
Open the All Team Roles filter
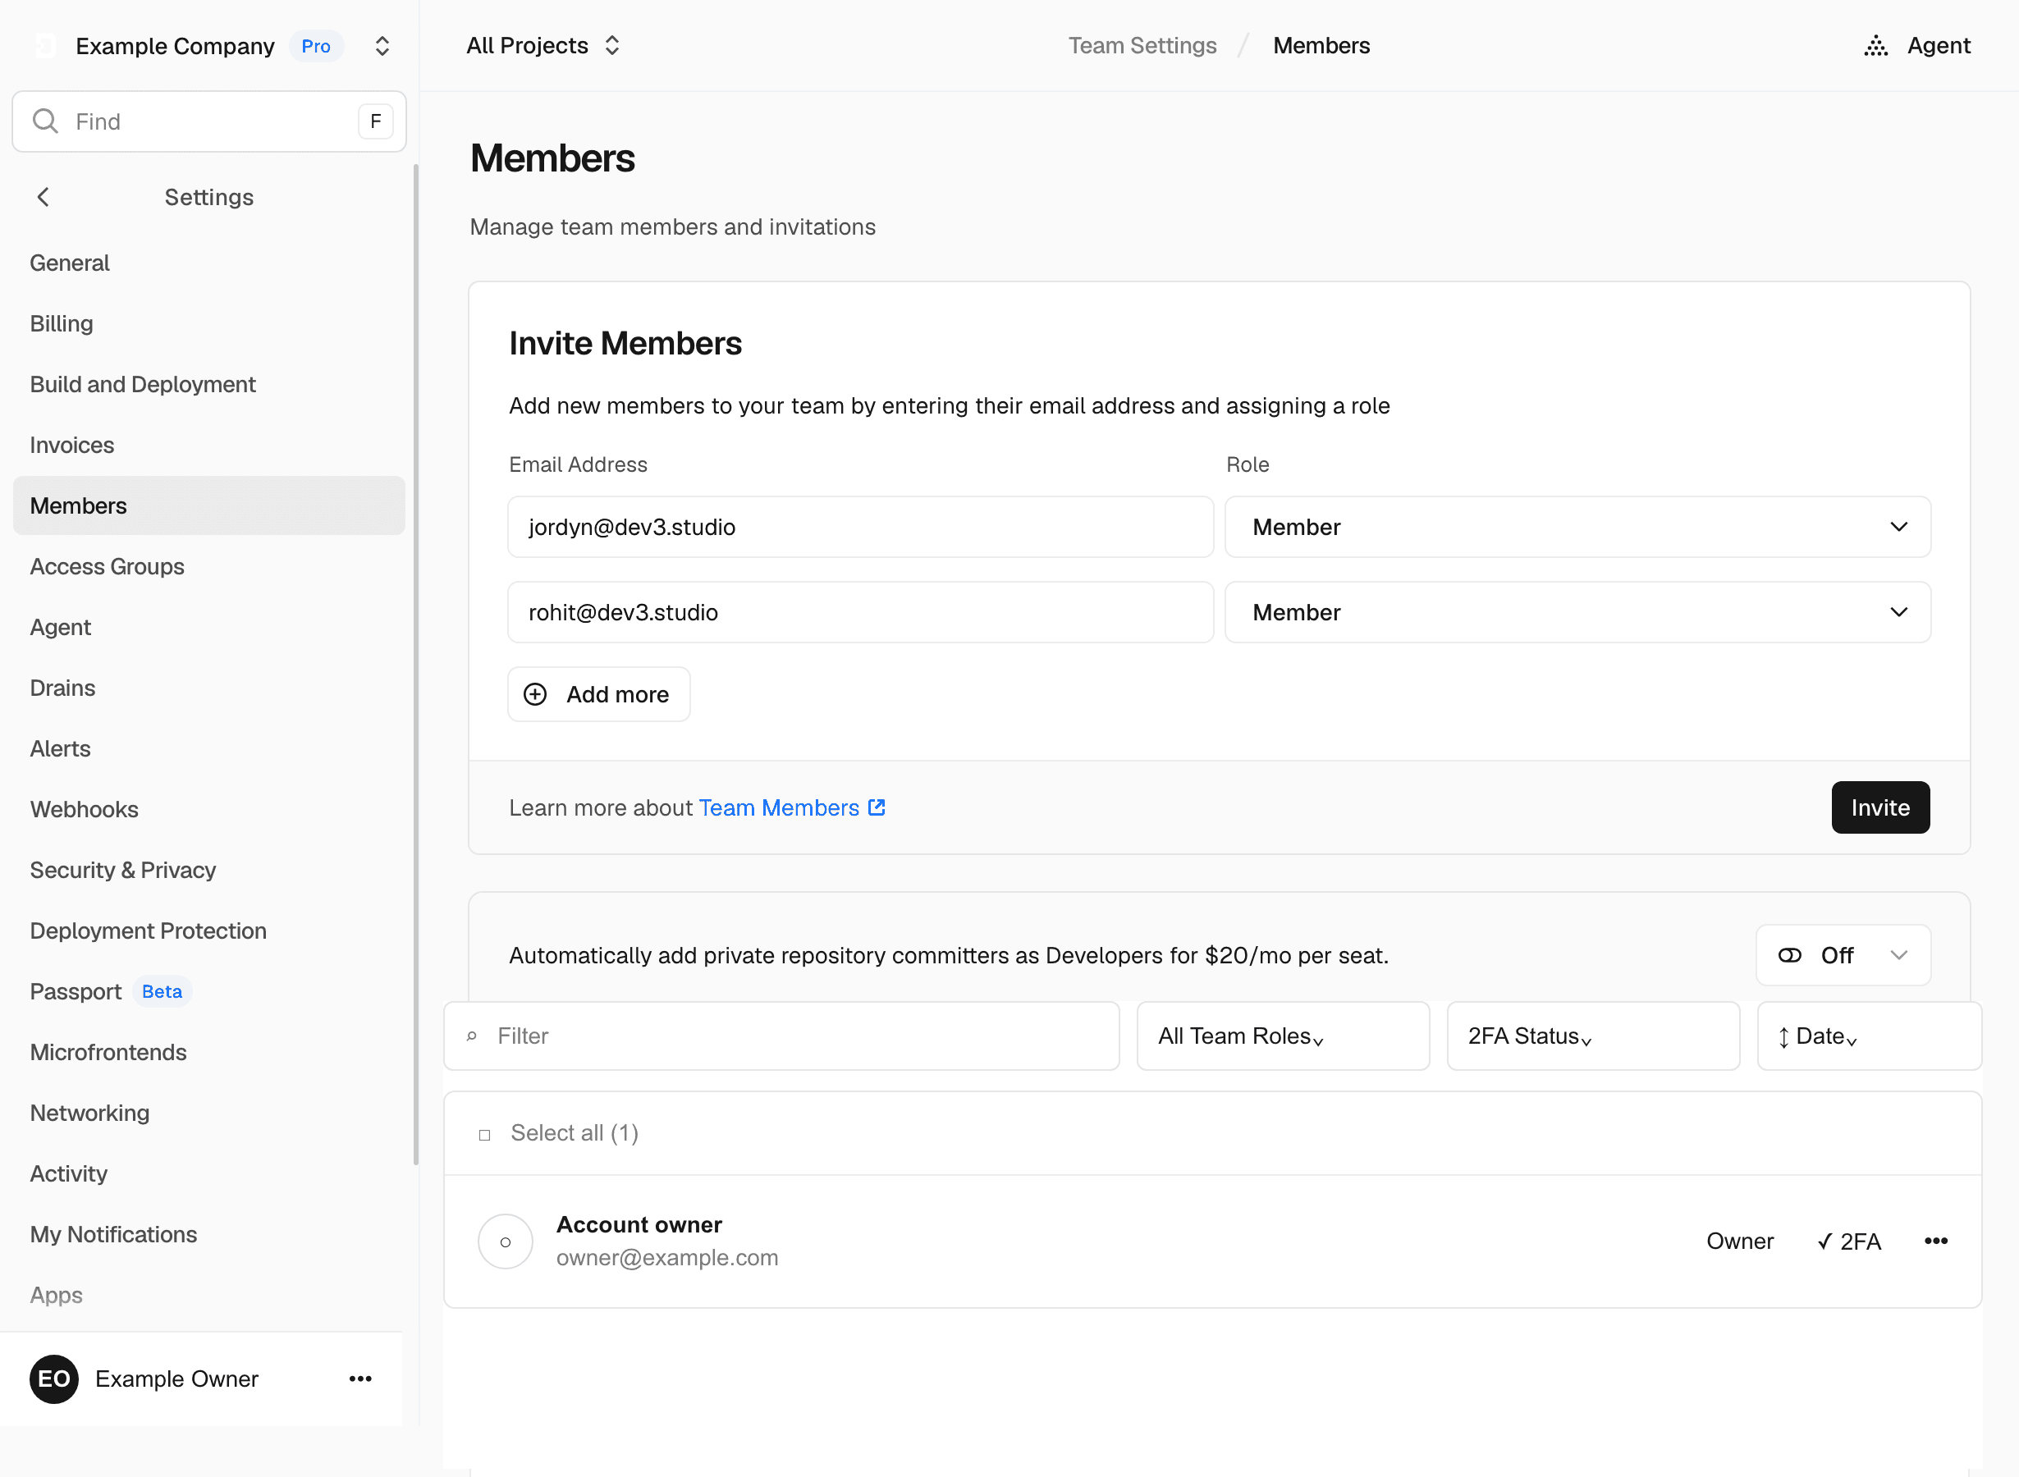point(1283,1036)
